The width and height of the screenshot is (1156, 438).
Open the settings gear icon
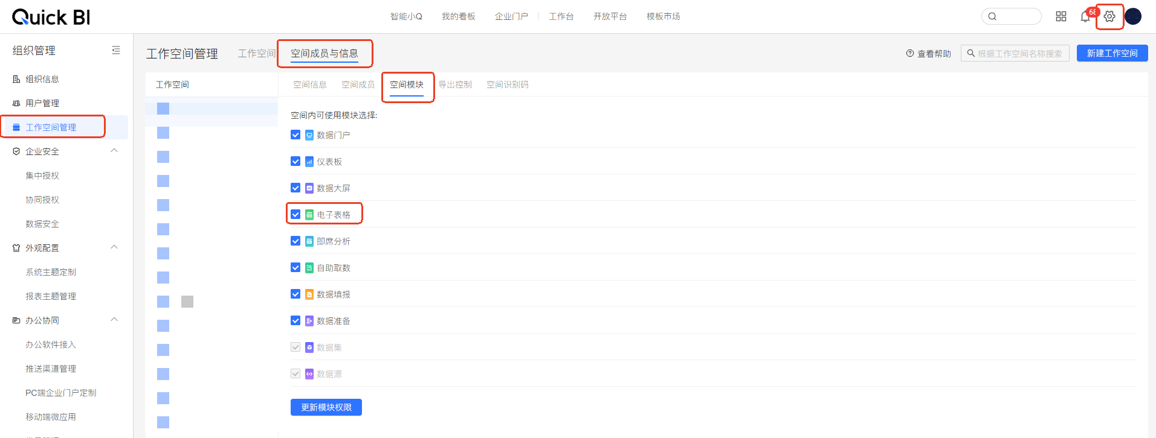[x=1109, y=16]
